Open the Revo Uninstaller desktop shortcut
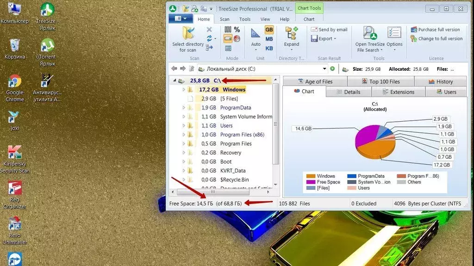 [14, 231]
